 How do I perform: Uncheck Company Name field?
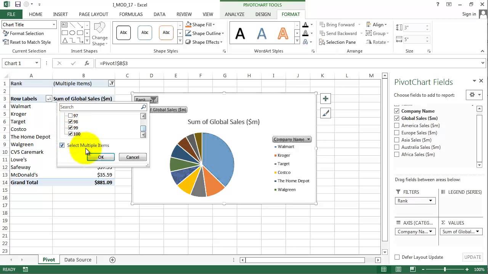click(397, 111)
